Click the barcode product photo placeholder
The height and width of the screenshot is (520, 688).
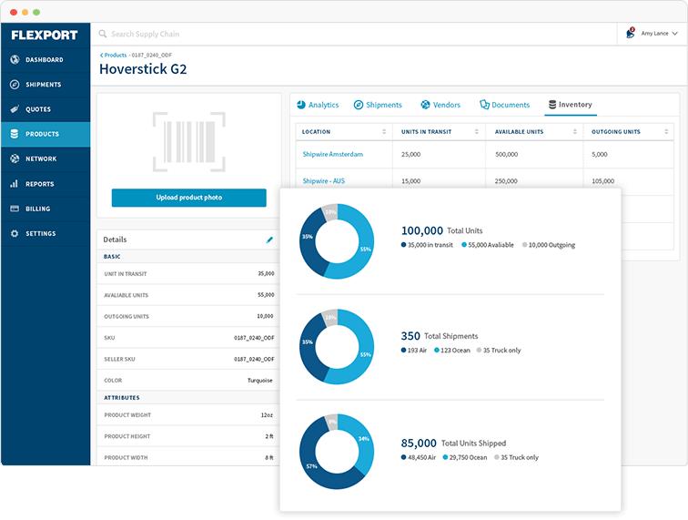pos(189,142)
